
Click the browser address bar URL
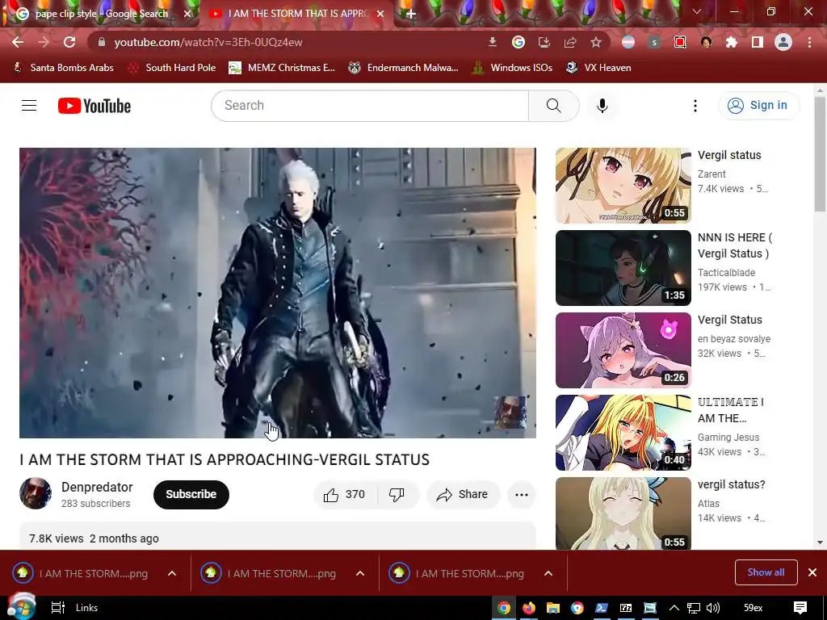click(208, 42)
